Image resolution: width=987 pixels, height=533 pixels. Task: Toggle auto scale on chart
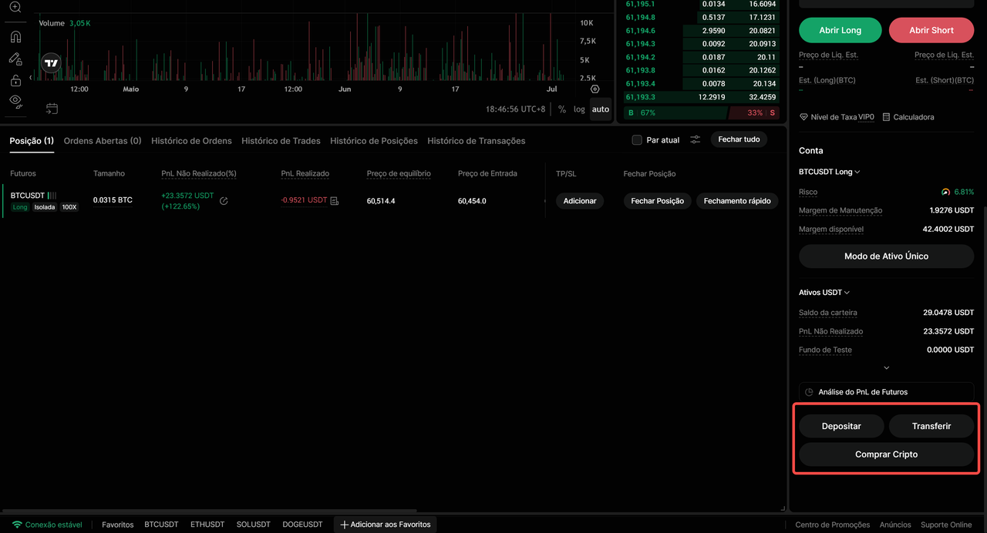pyautogui.click(x=601, y=109)
